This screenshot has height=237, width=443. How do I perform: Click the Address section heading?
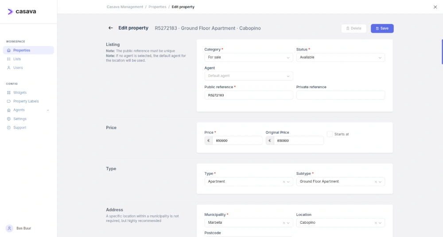click(114, 210)
